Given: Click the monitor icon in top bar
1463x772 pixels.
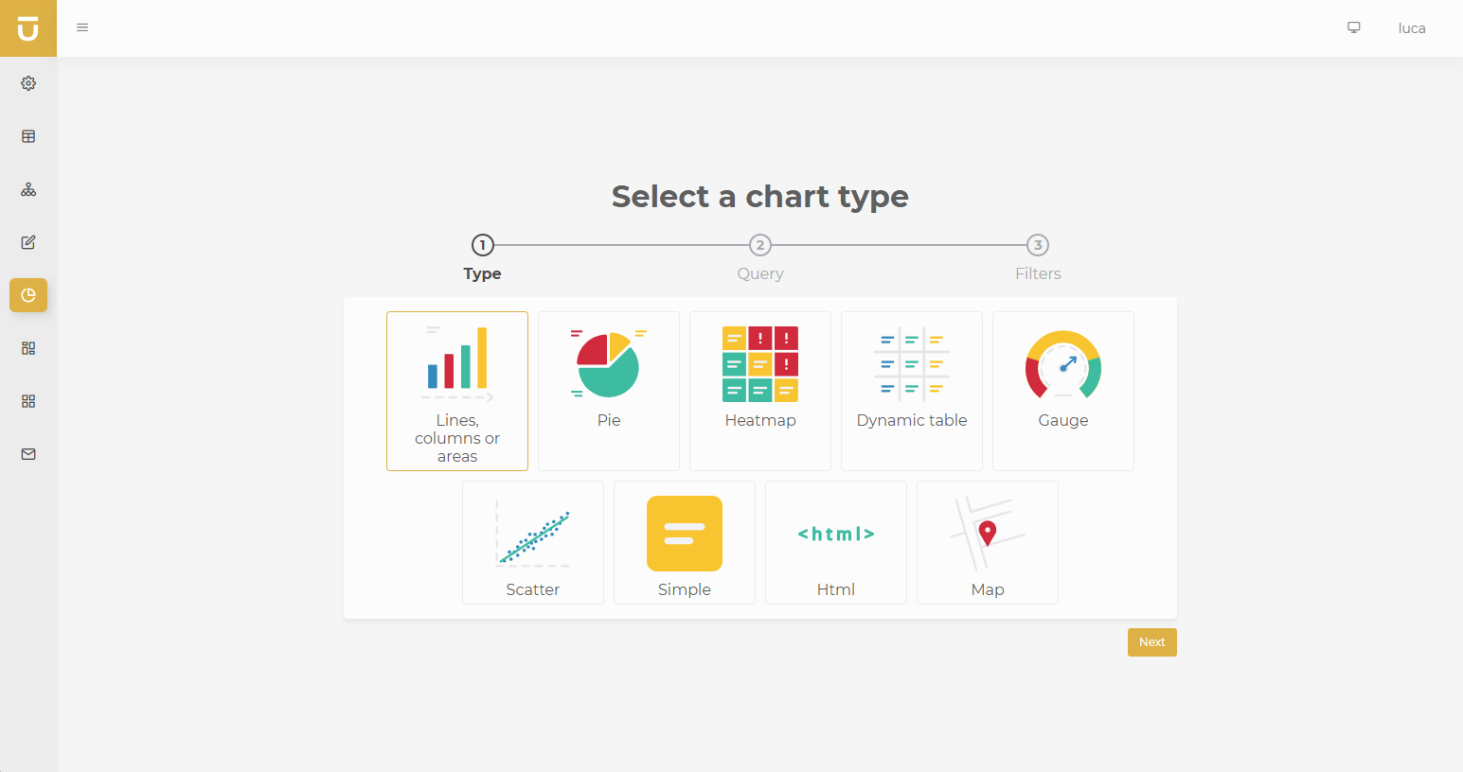Looking at the screenshot, I should click(x=1353, y=27).
